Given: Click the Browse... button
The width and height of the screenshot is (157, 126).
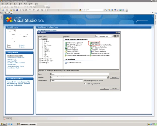Looking at the screenshot, I should (x=114, y=77).
